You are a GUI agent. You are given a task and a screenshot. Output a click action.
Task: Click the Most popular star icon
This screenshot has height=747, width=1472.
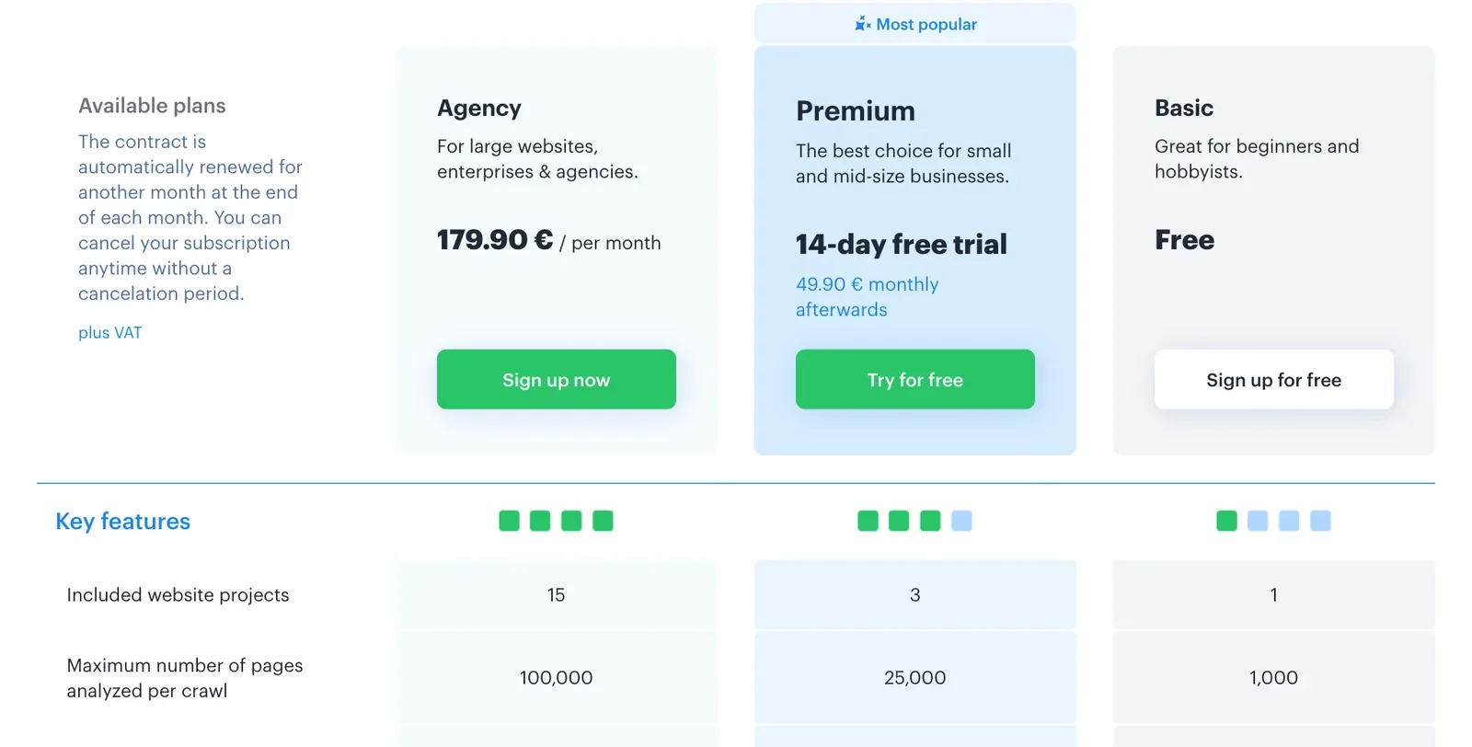pyautogui.click(x=862, y=24)
